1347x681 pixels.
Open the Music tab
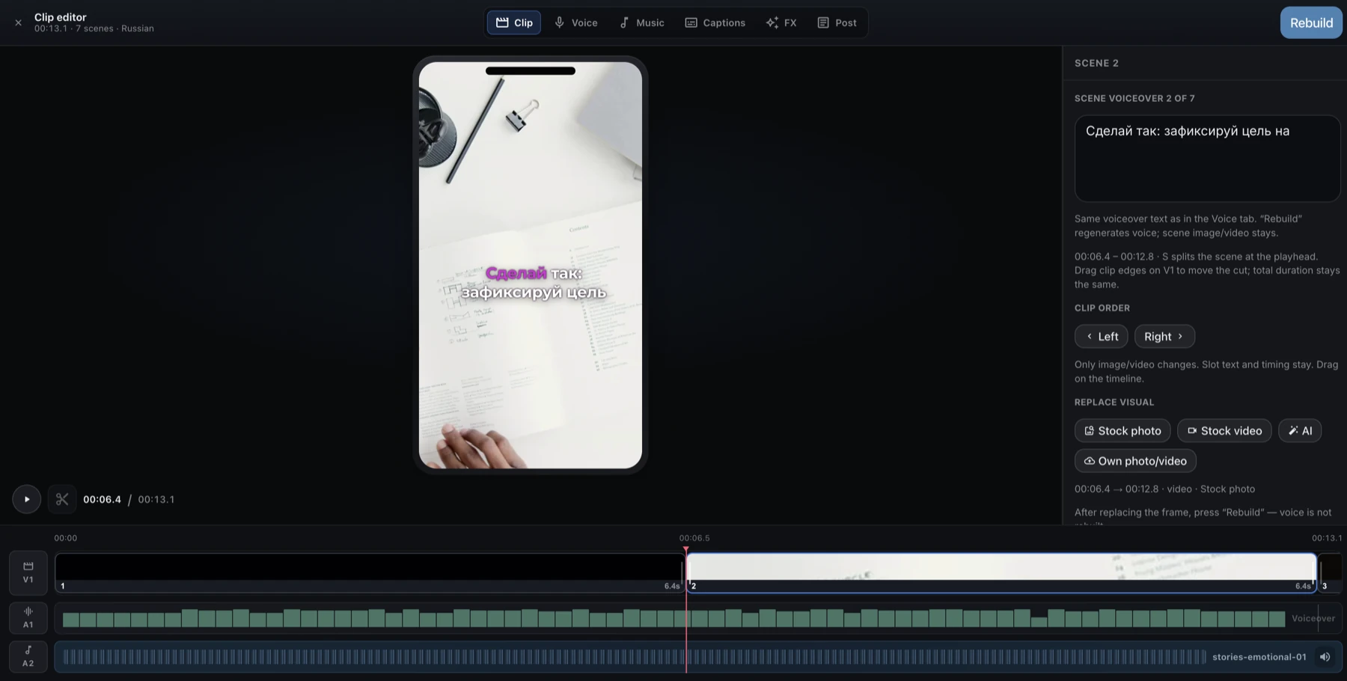click(x=641, y=22)
